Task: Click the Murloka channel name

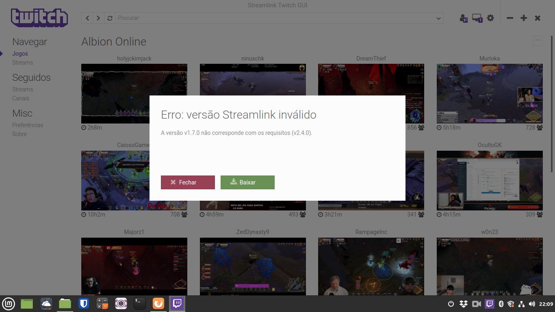Action: 490,58
